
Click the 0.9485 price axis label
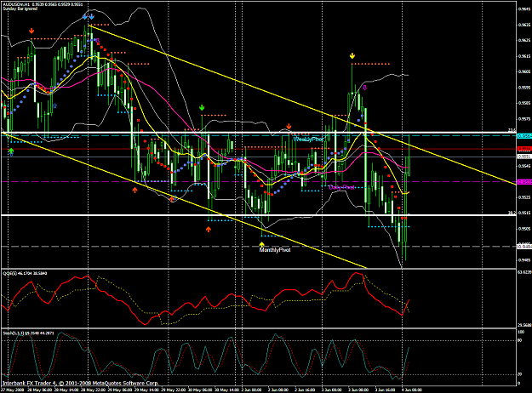524,260
